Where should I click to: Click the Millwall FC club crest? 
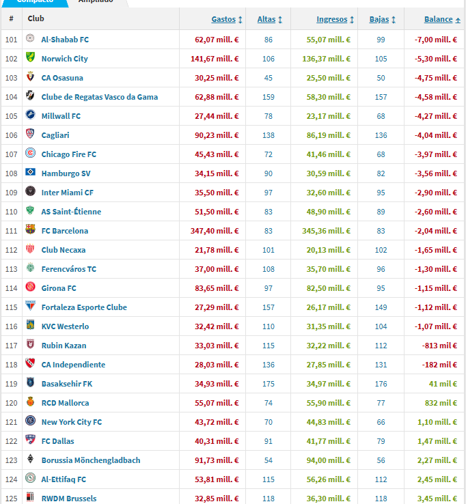coord(30,115)
